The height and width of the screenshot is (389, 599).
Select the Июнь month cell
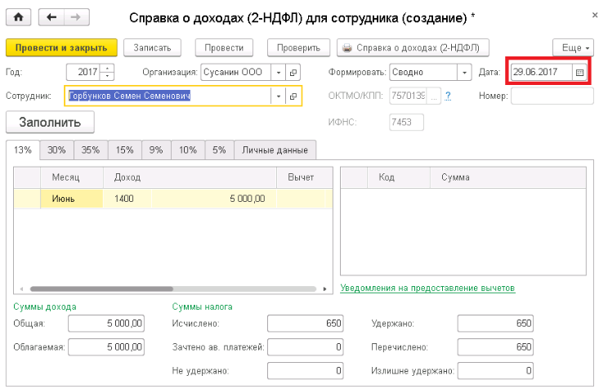[71, 199]
